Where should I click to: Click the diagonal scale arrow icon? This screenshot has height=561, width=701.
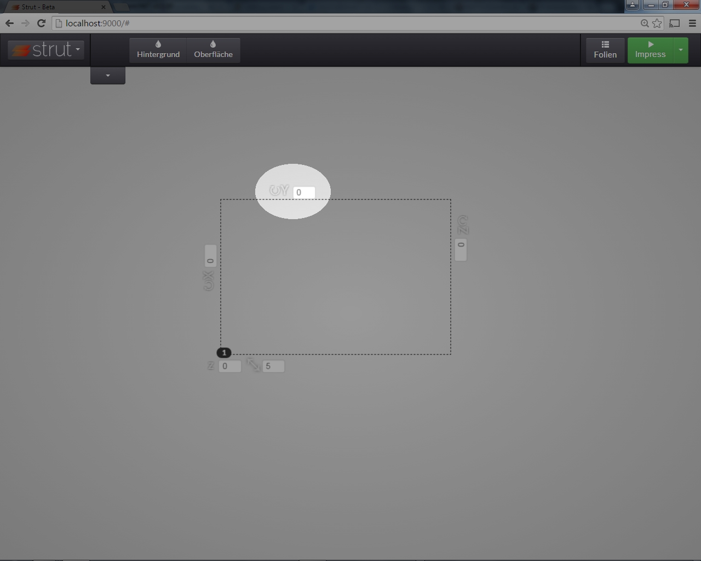click(x=253, y=365)
